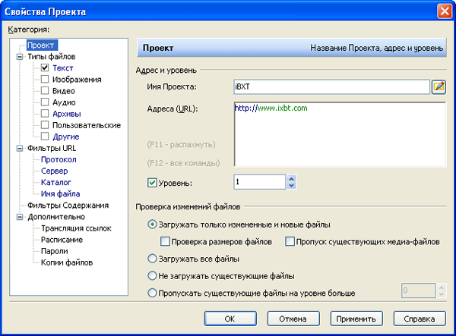
Task: Collapse the Дополнительно tree node
Action: point(20,217)
